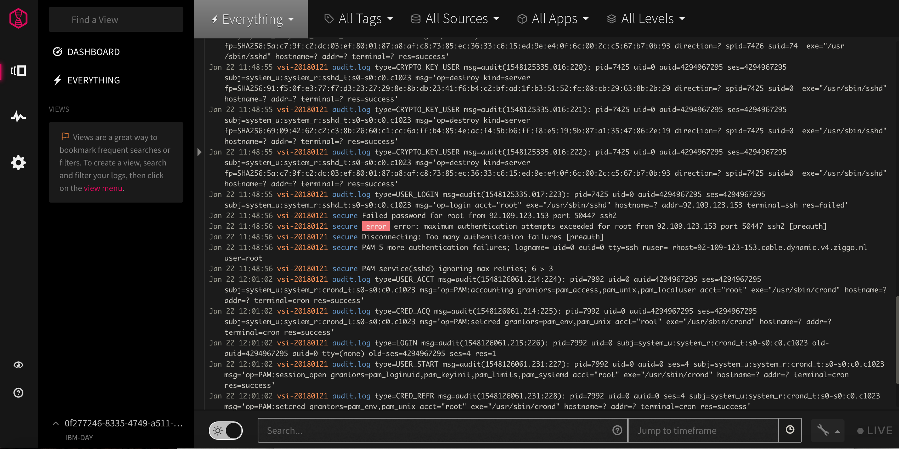Click the clock icon beside Jump to timeframe

[x=790, y=430]
